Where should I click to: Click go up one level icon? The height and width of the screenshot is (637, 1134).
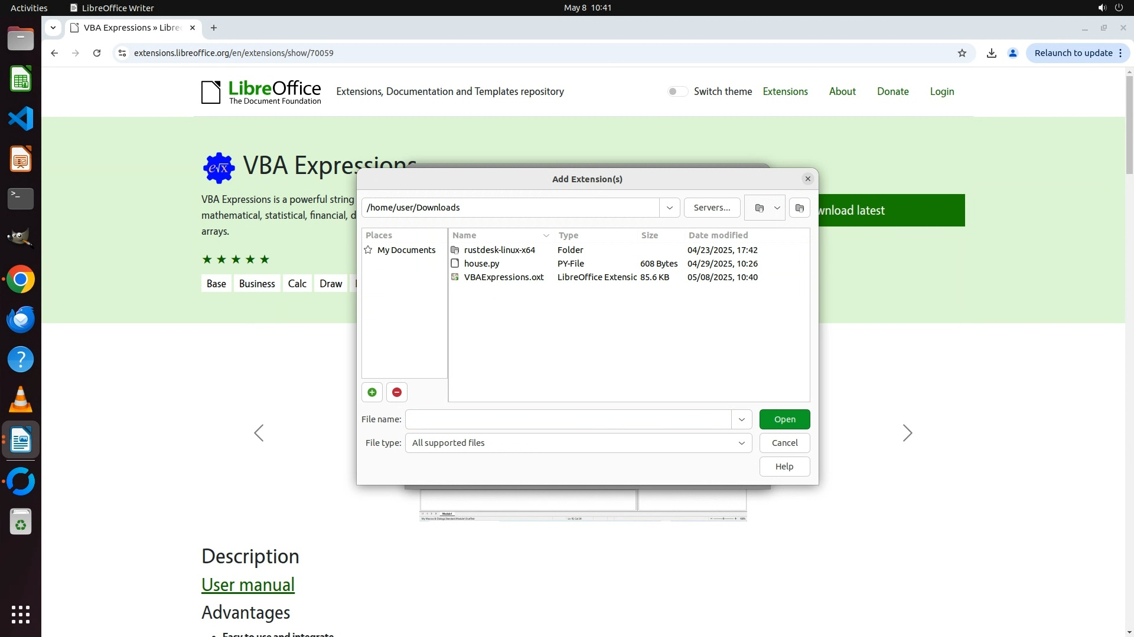[760, 208]
